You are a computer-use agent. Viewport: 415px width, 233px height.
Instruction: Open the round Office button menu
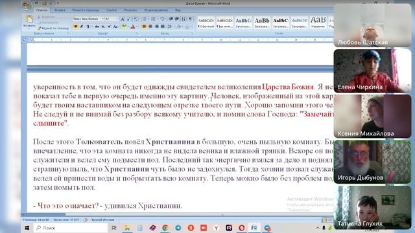(27, 6)
